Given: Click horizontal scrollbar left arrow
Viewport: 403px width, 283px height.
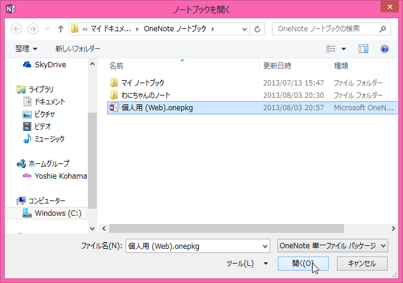Looking at the screenshot, I should [104, 228].
